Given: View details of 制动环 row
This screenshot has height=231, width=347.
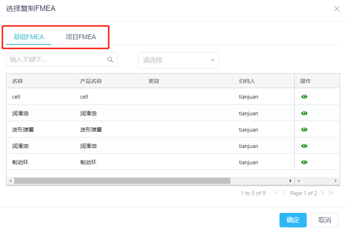Looking at the screenshot, I should click(304, 162).
